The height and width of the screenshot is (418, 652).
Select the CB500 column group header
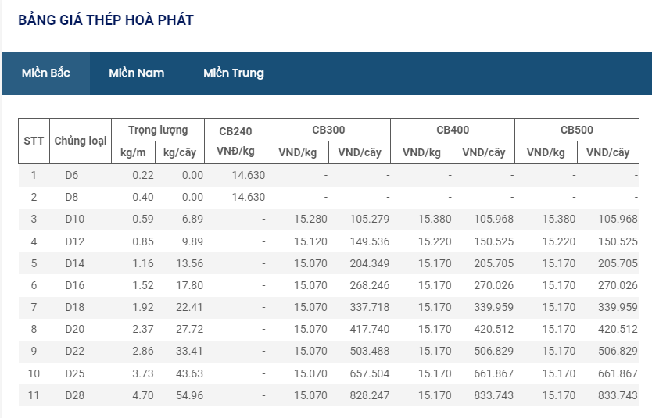coord(576,130)
